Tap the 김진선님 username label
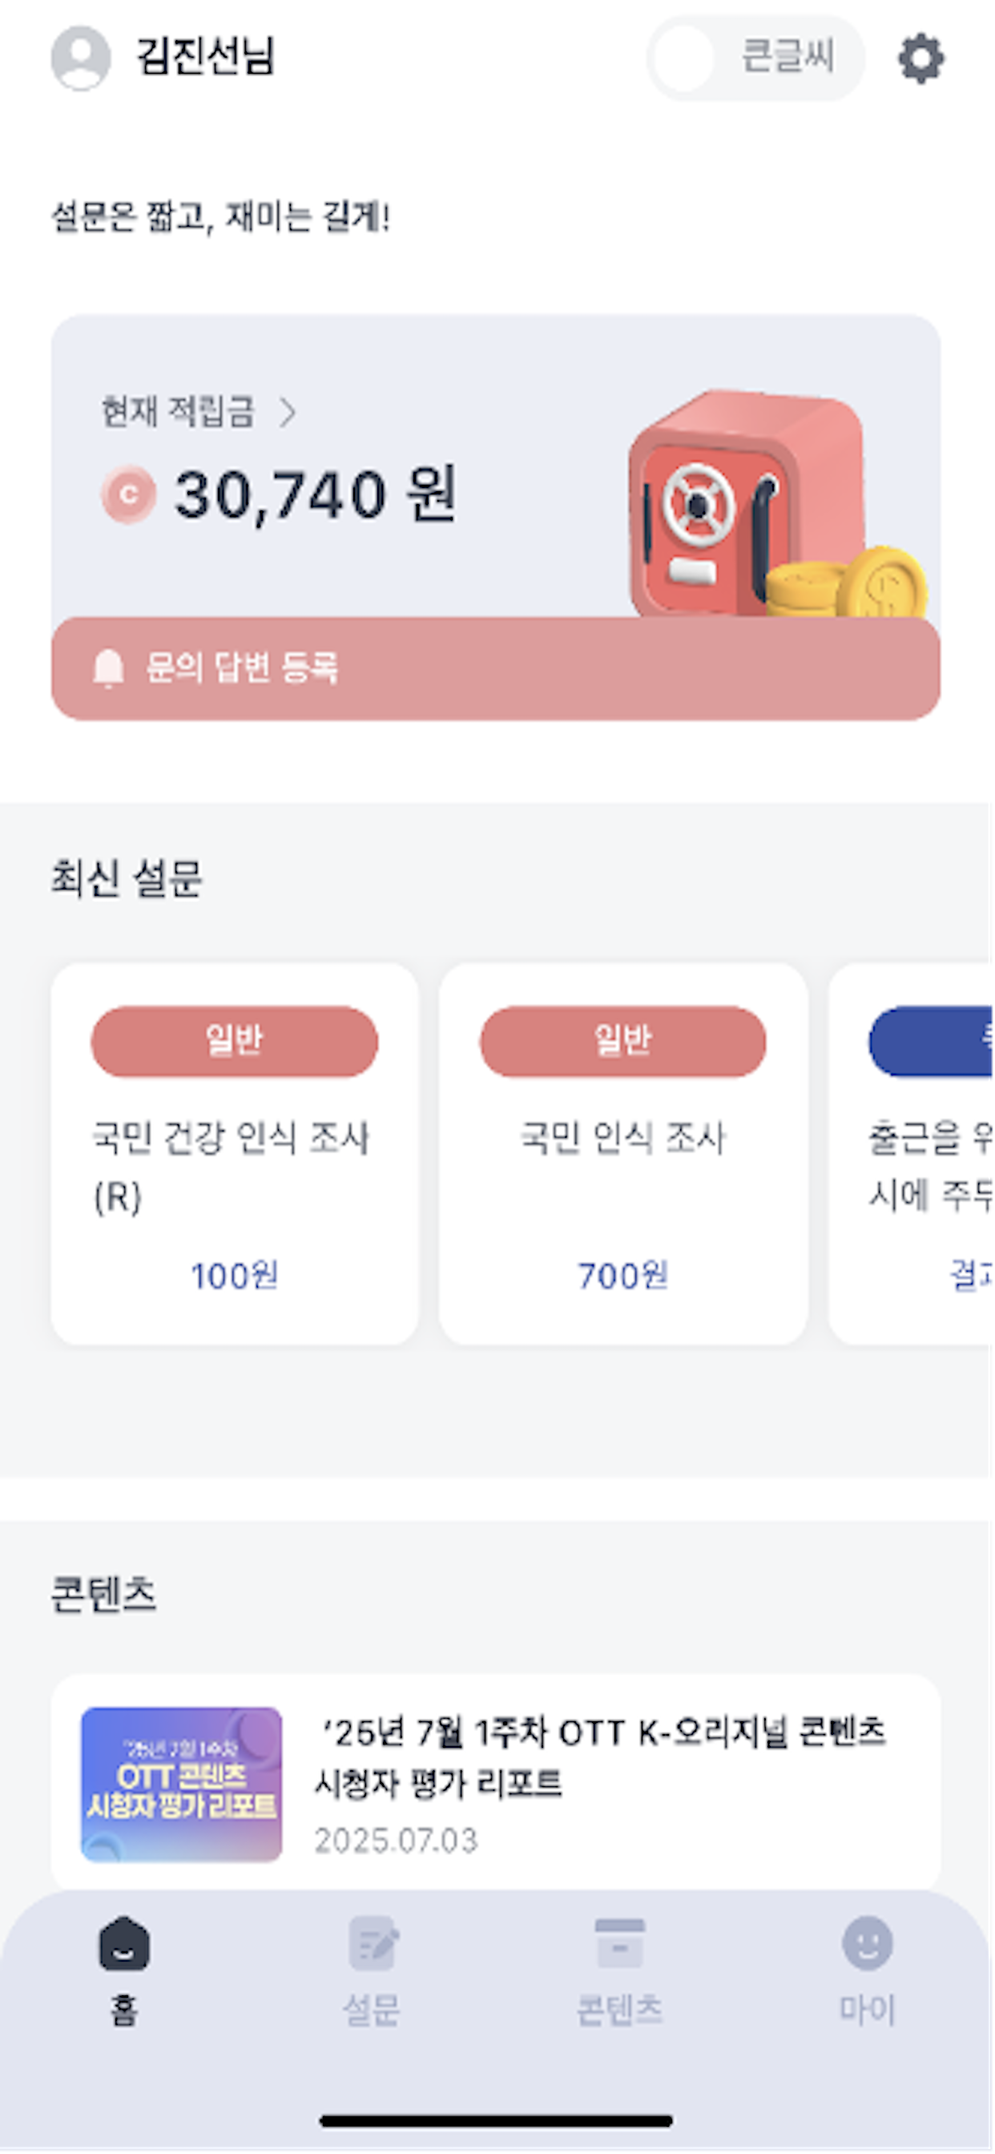Viewport: 995px width, 2154px height. (x=206, y=57)
